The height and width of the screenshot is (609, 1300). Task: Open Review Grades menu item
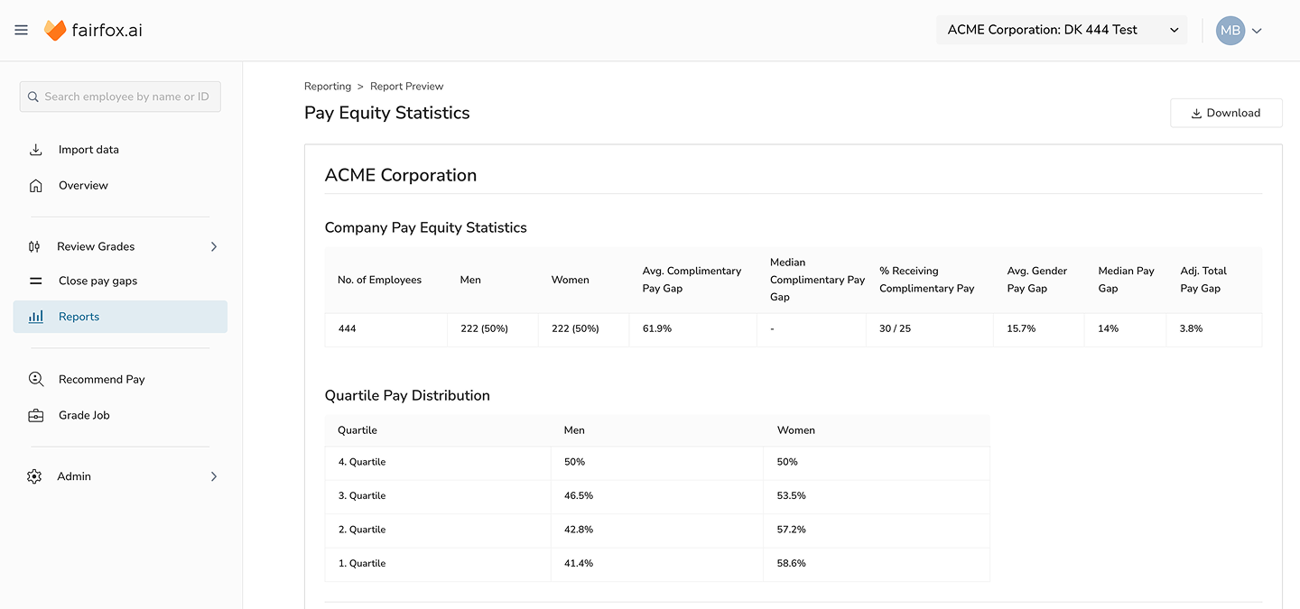click(x=96, y=246)
